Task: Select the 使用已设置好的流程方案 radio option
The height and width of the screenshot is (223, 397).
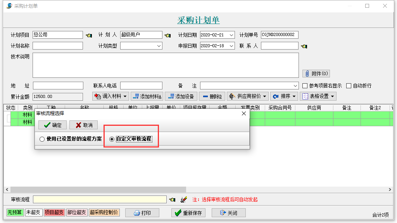Action: pos(42,139)
